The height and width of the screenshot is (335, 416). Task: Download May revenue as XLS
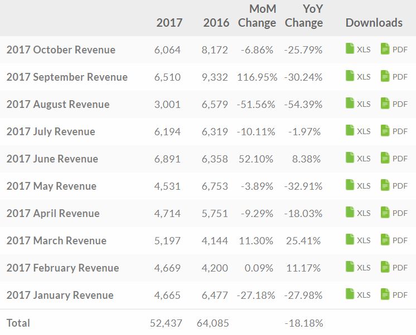(x=358, y=185)
